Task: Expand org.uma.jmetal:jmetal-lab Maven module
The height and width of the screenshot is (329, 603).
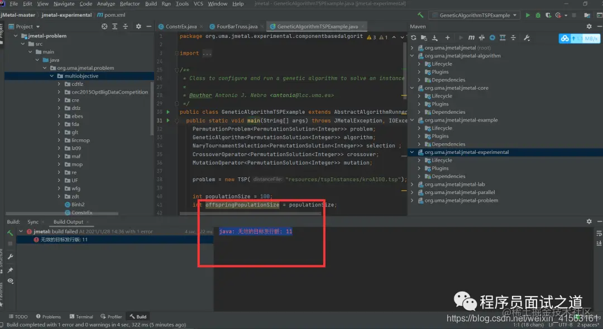Action: click(412, 185)
